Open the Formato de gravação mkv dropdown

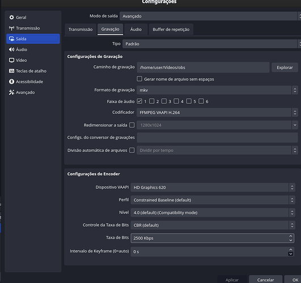tap(217, 90)
